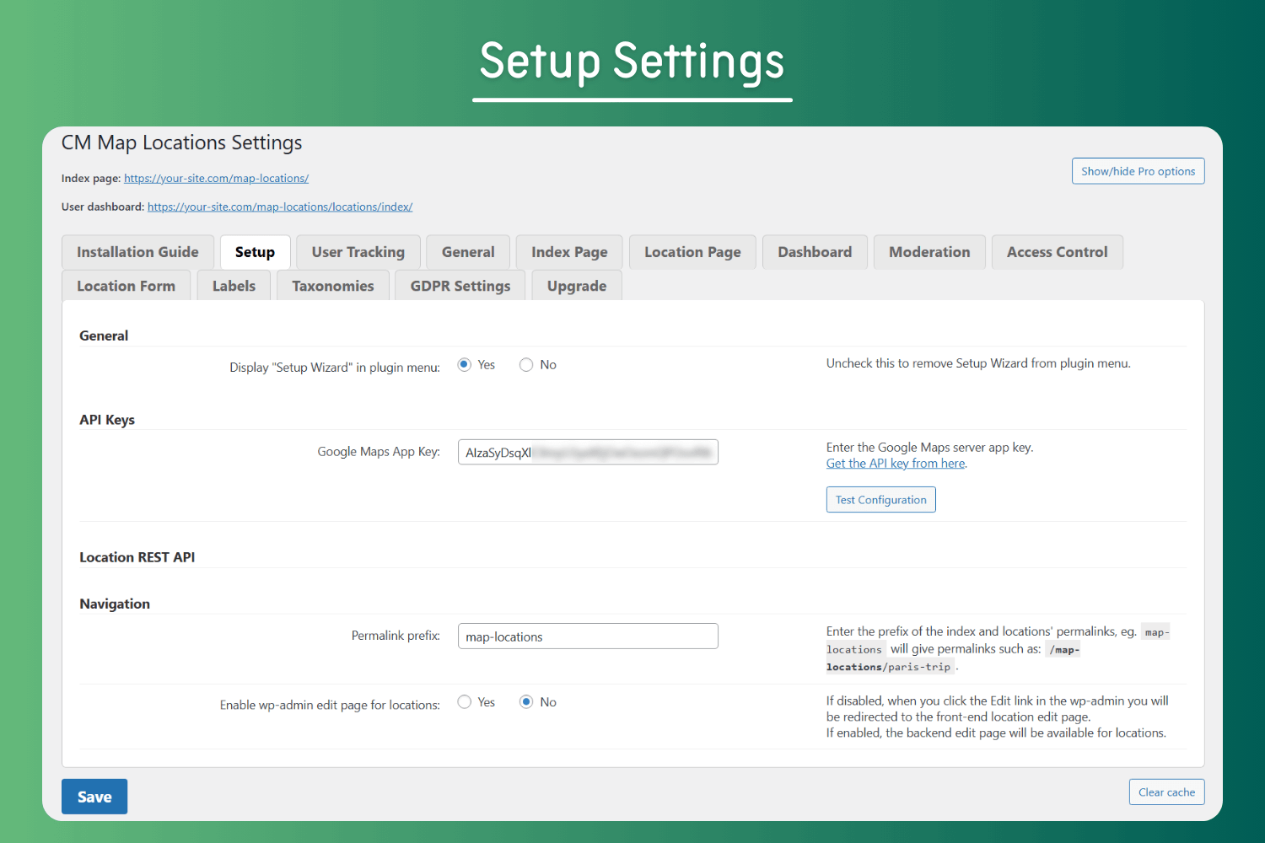Image resolution: width=1265 pixels, height=843 pixels.
Task: Open the Taxonomies tab
Action: click(333, 286)
